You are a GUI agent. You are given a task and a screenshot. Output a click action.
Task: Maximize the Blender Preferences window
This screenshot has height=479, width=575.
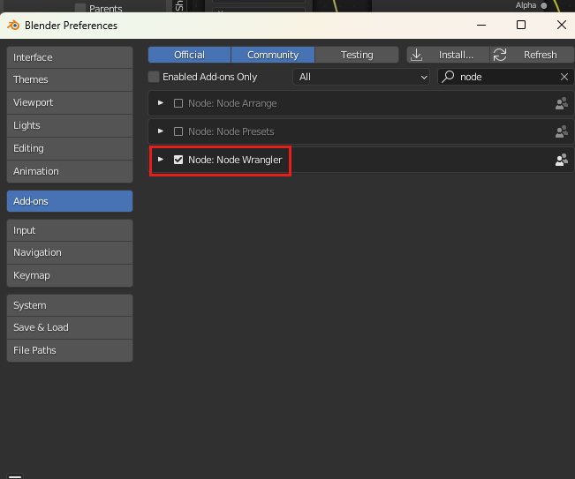(521, 25)
